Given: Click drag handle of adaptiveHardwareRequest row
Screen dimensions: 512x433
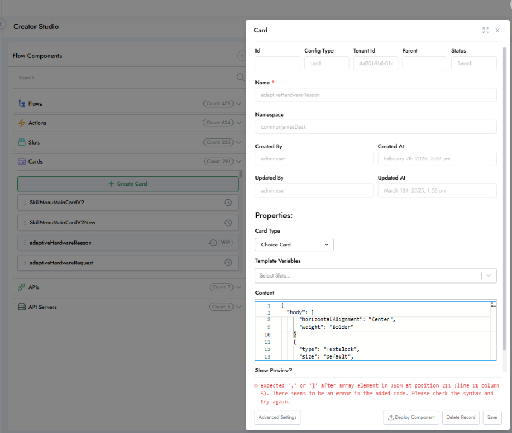Looking at the screenshot, I should [25, 262].
